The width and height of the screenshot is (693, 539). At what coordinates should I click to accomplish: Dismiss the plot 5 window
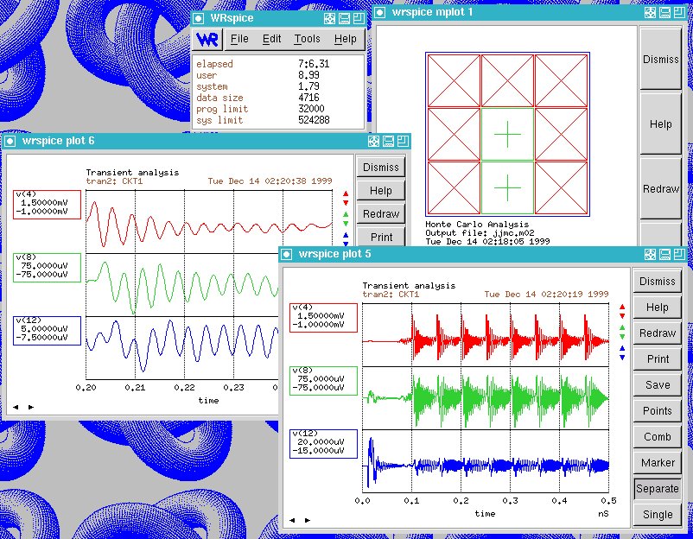pyautogui.click(x=658, y=282)
